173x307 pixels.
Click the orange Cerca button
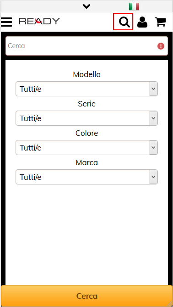tap(86, 296)
